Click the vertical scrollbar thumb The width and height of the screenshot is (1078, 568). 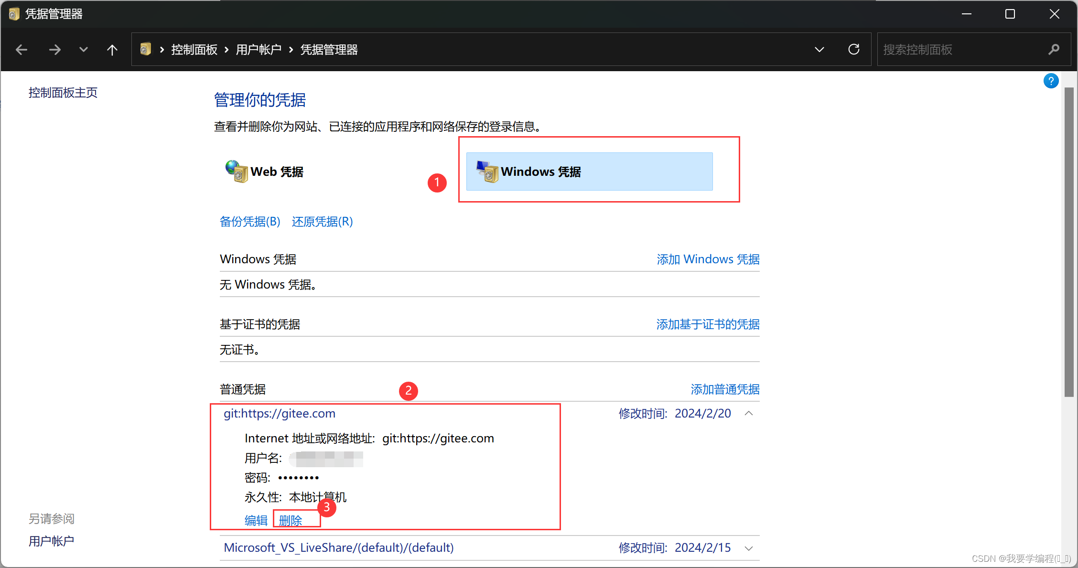click(x=1069, y=242)
